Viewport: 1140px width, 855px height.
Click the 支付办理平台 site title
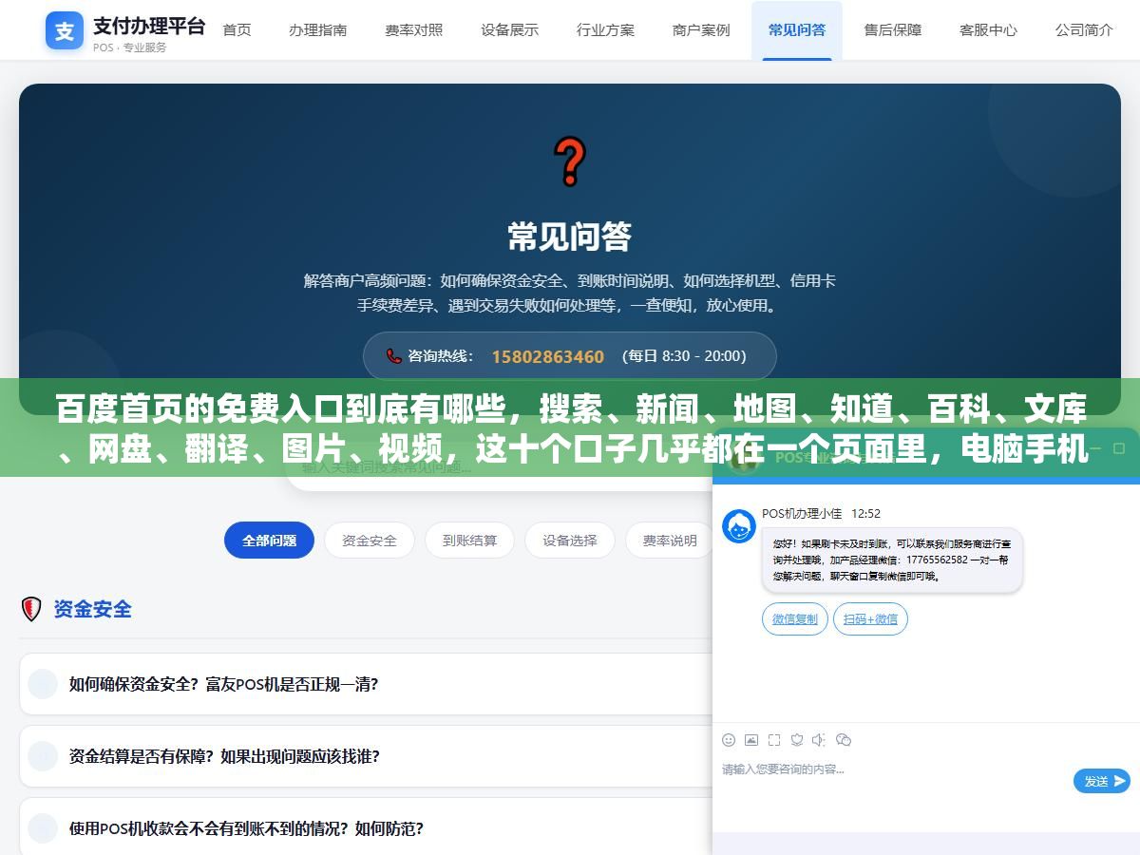pos(149,26)
